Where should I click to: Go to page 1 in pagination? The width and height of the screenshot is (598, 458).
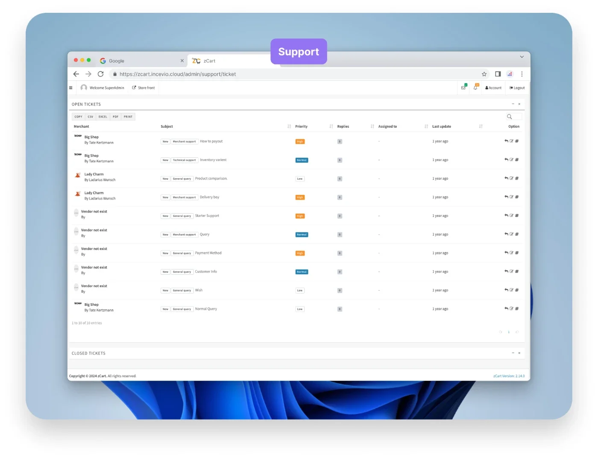509,332
